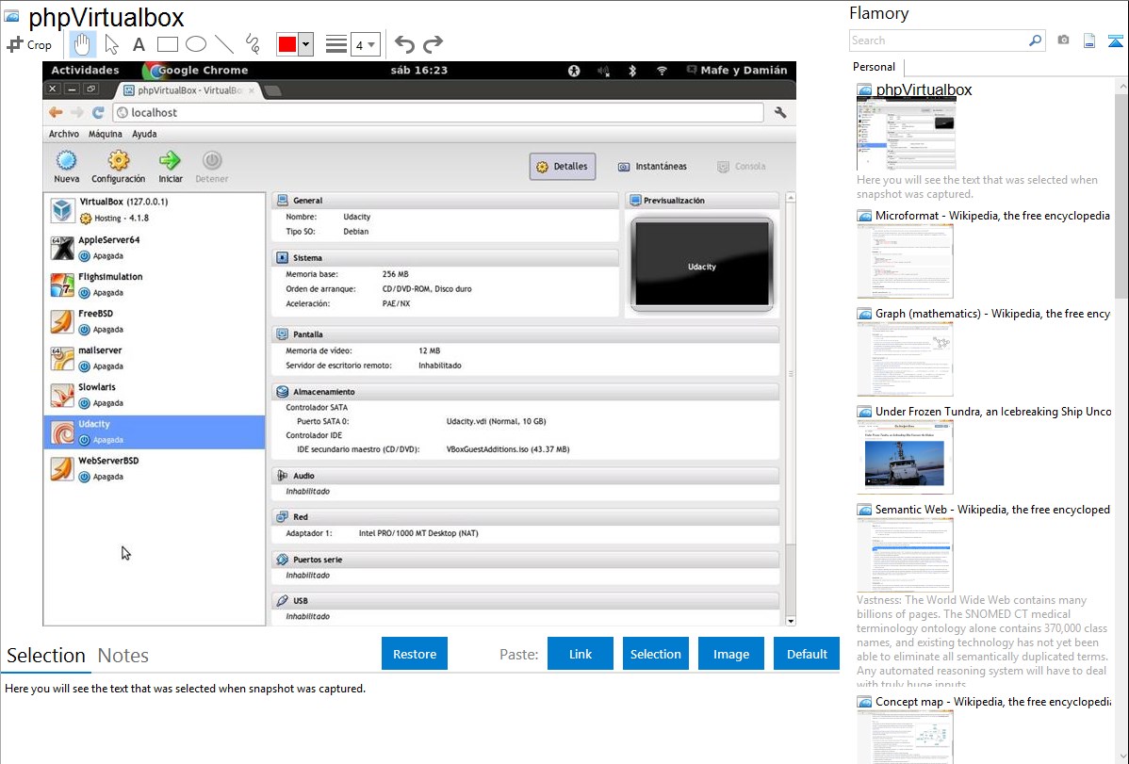Select the freehand scribble tool

click(x=253, y=44)
